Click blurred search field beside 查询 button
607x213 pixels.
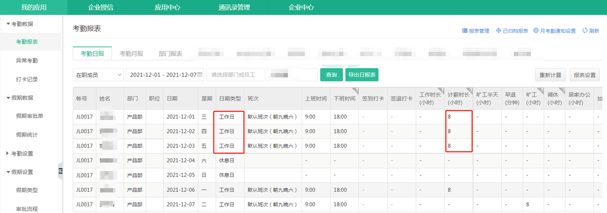(292, 75)
